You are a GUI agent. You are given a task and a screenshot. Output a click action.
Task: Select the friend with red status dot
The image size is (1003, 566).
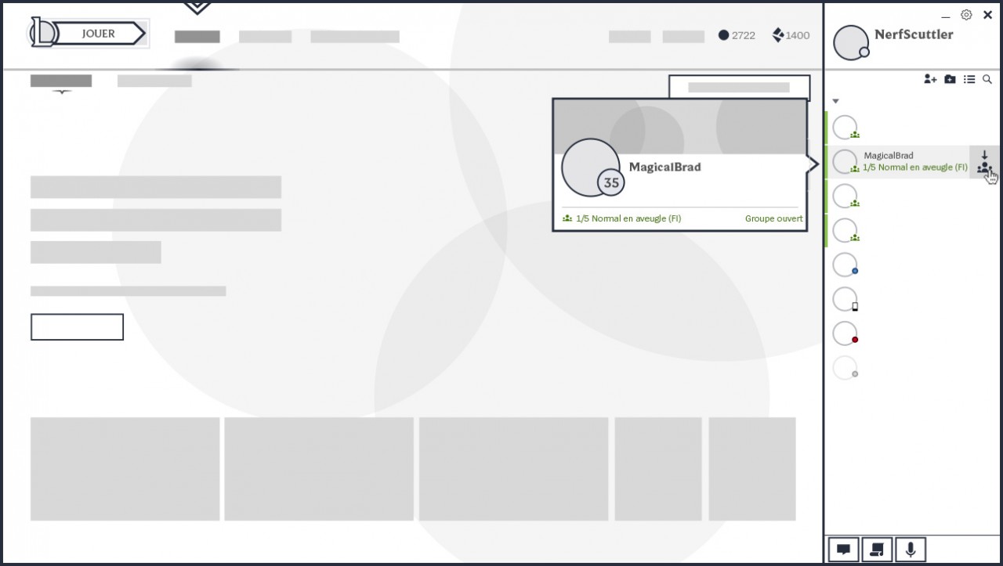845,333
